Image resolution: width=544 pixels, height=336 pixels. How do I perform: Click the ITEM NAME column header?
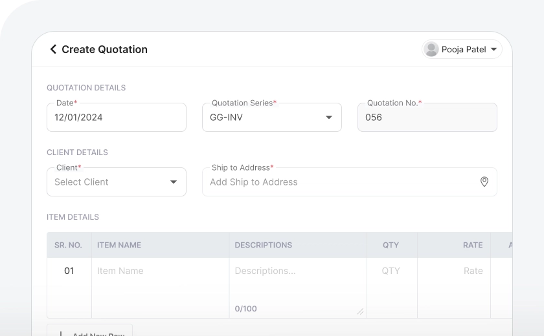119,245
